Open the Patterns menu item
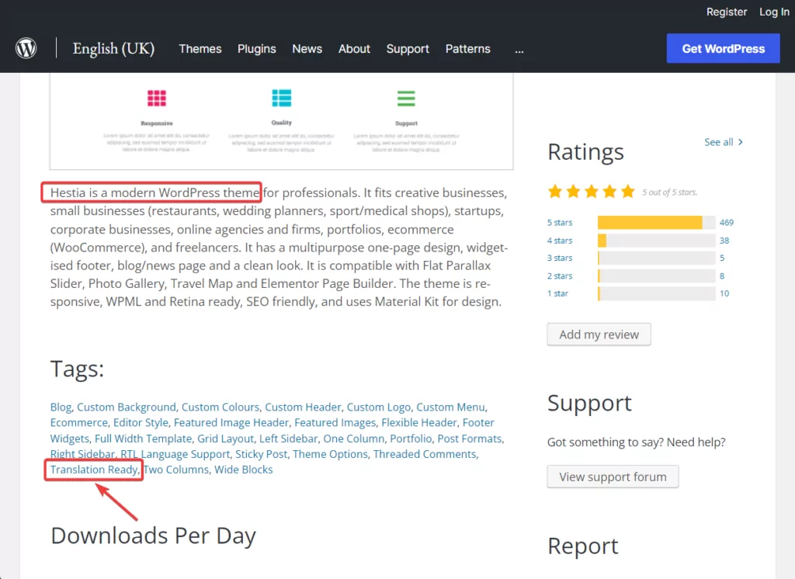 pos(468,49)
